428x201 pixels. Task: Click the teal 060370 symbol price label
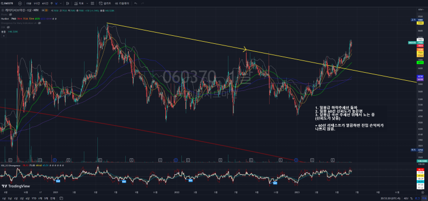tap(412, 43)
